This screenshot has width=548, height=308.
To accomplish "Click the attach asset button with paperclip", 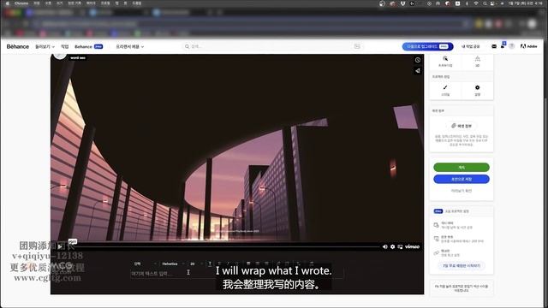I will point(462,126).
